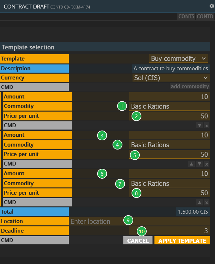Click the first commodity's Amount field
The height and width of the screenshot is (264, 215).
point(169,97)
